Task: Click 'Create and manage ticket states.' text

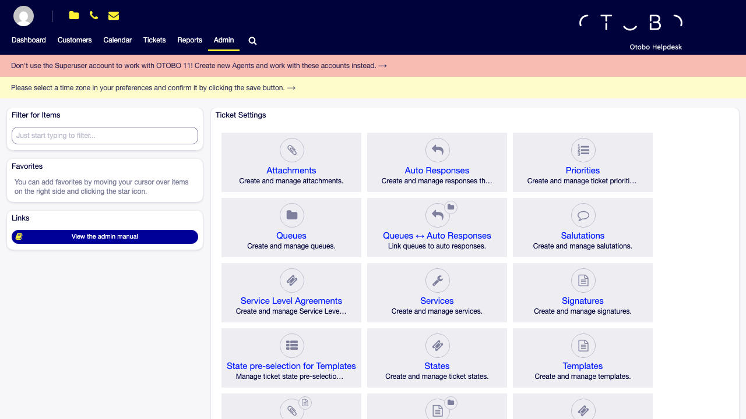Action: coord(437,377)
